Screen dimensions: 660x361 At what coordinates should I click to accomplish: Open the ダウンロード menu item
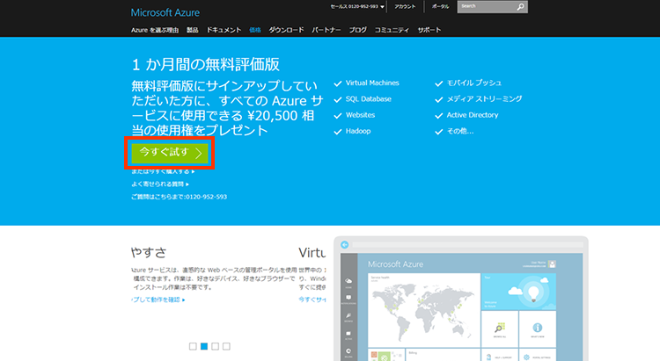pyautogui.click(x=287, y=30)
